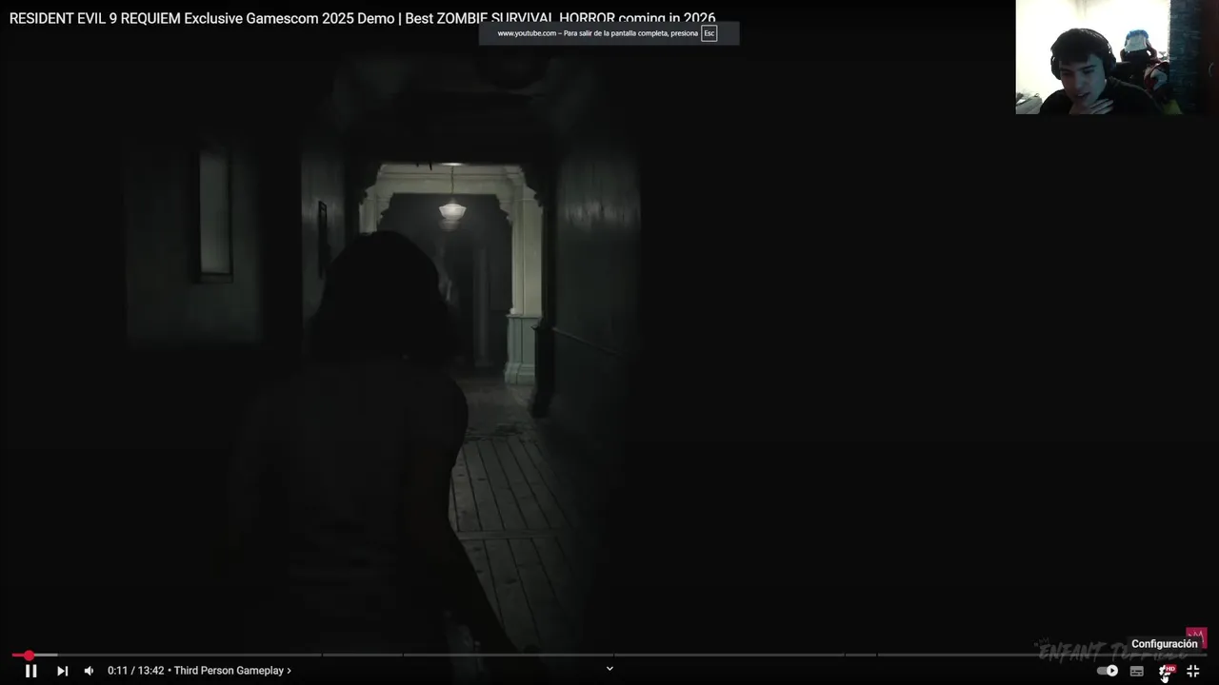The image size is (1219, 685).
Task: Pause the video playback
Action: (x=30, y=671)
